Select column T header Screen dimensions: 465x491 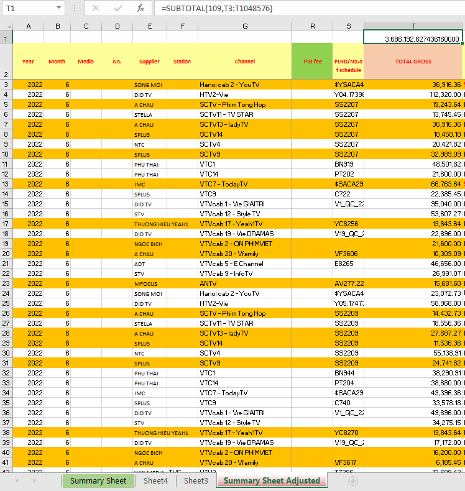click(413, 26)
